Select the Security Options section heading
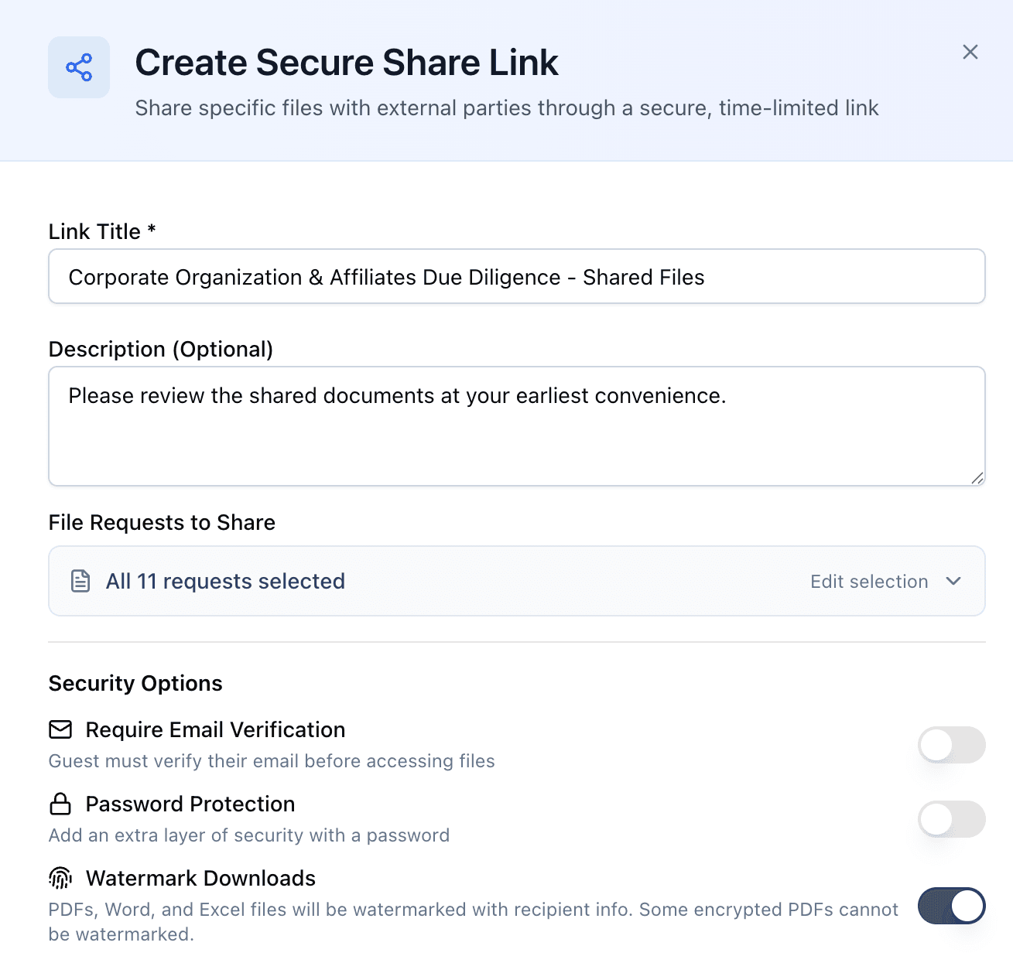1013x963 pixels. [x=135, y=683]
